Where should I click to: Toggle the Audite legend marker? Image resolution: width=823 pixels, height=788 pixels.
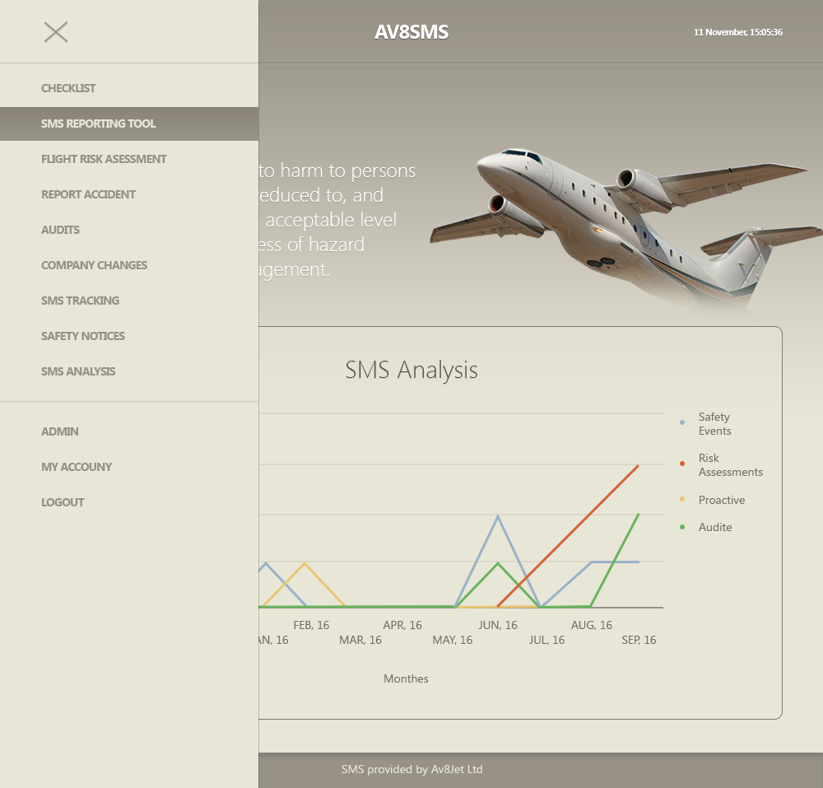pos(681,527)
